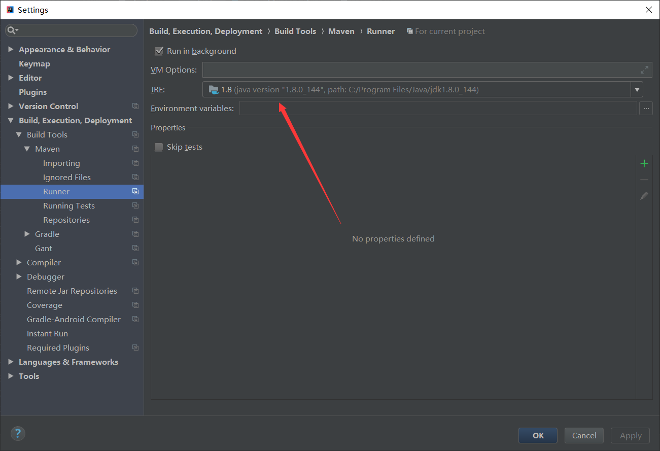The image size is (660, 451).
Task: Click project-level icon next to Version Control
Action: pyautogui.click(x=135, y=106)
